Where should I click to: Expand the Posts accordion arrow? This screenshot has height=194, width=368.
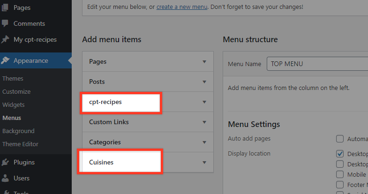(x=204, y=82)
